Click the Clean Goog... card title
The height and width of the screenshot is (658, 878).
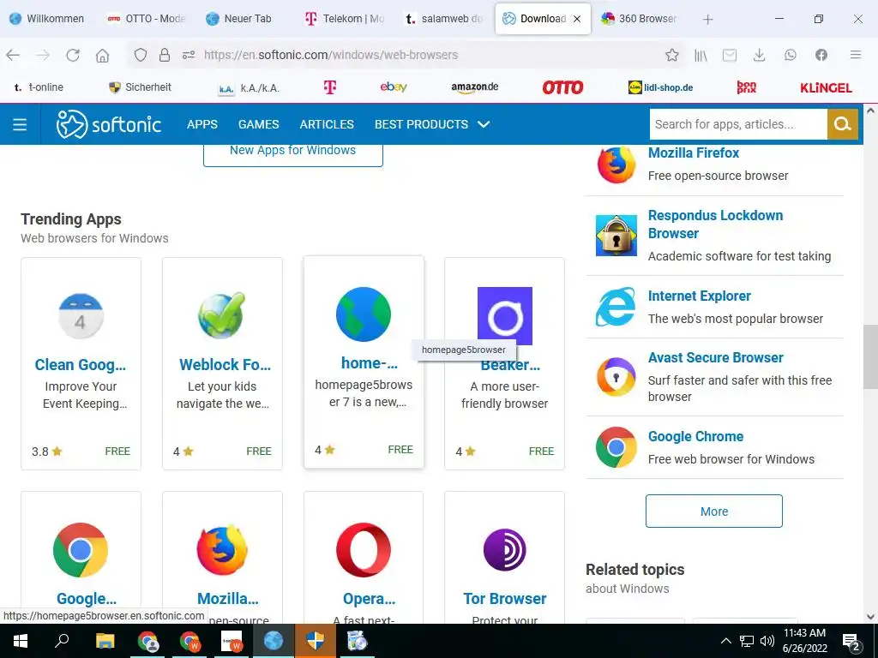point(81,365)
